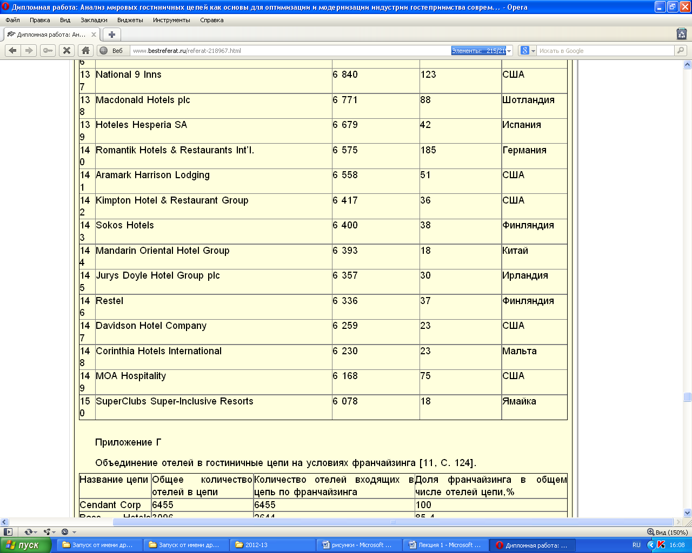Switch to first Запуск от имени taskbar folder
Image resolution: width=692 pixels, height=553 pixels.
click(99, 545)
